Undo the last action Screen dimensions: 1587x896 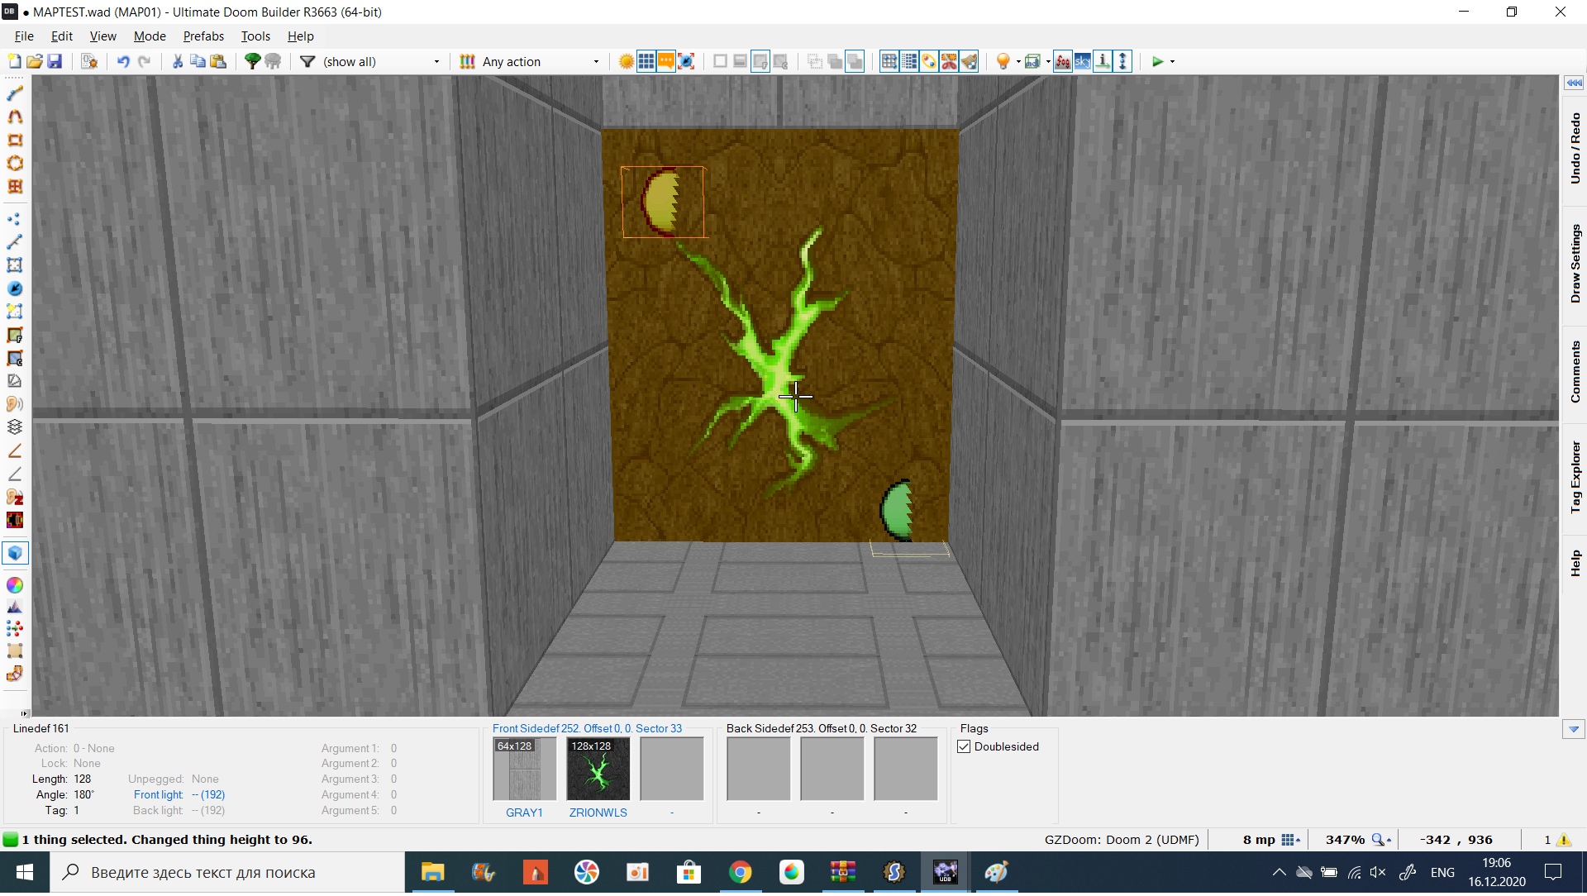coord(123,62)
